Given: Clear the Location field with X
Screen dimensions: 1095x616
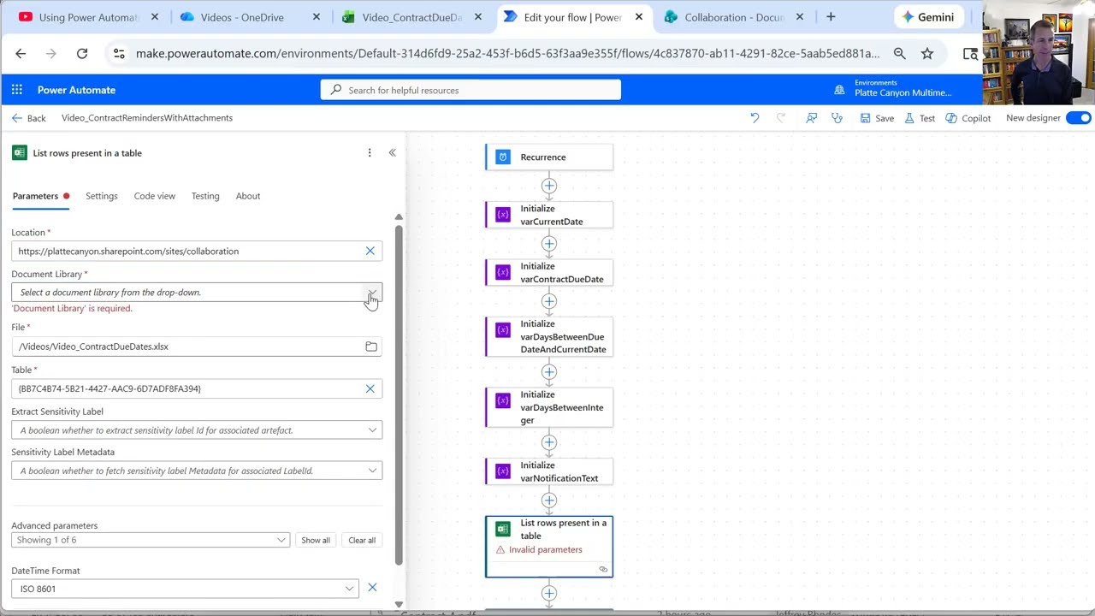Looking at the screenshot, I should 370,252.
